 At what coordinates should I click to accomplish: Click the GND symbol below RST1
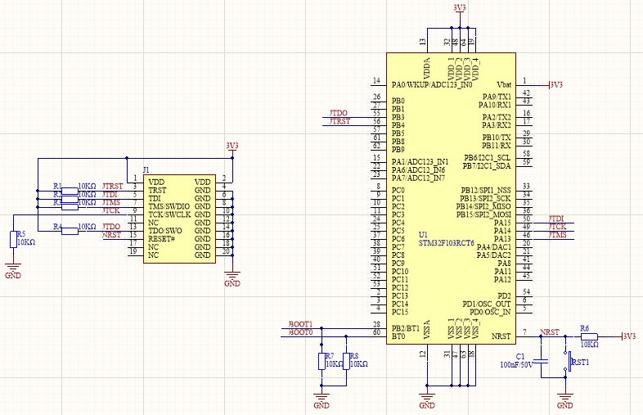tap(565, 401)
